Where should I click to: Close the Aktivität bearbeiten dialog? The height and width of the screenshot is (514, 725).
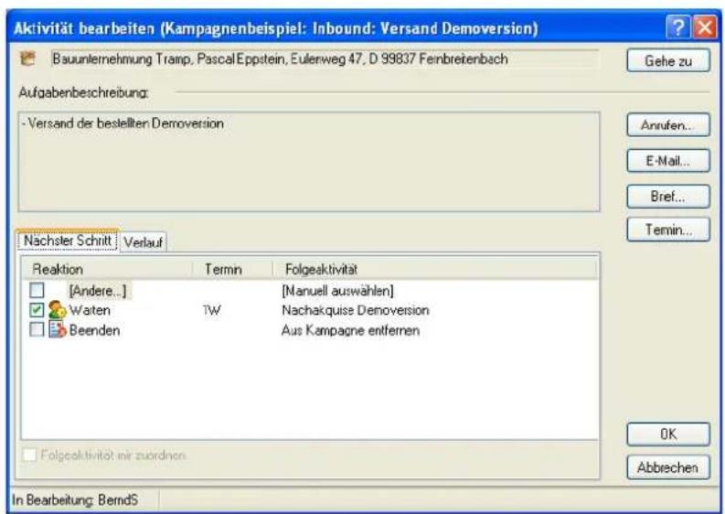705,27
